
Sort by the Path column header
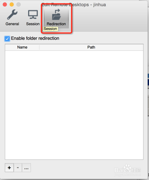point(91,47)
